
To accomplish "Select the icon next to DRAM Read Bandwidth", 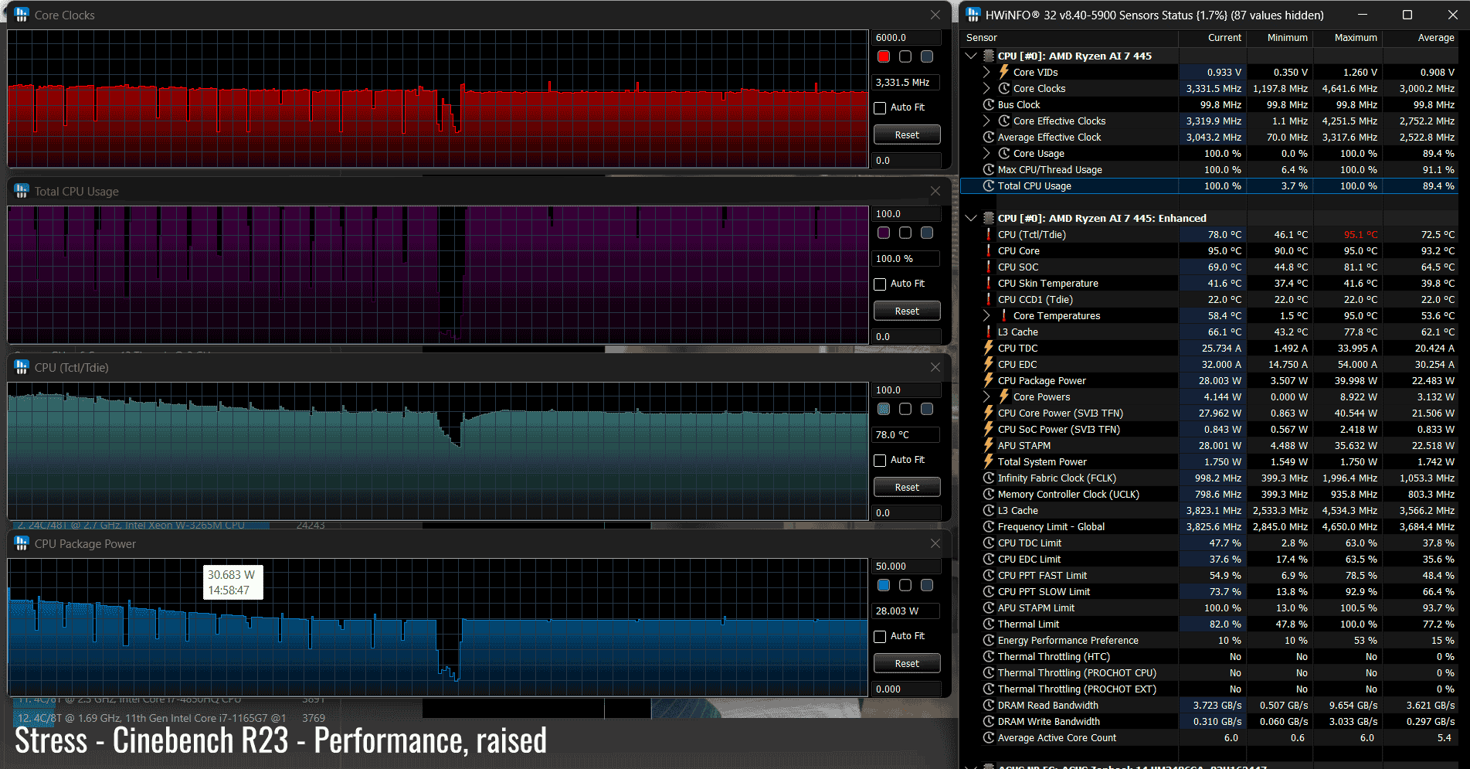I will pos(989,705).
